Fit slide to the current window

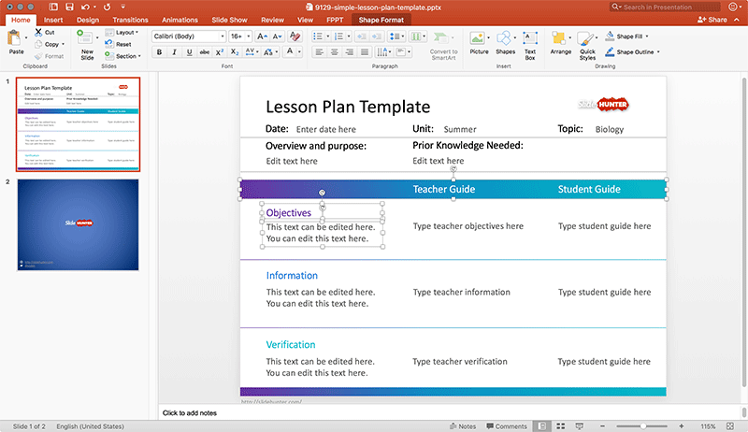(730, 425)
